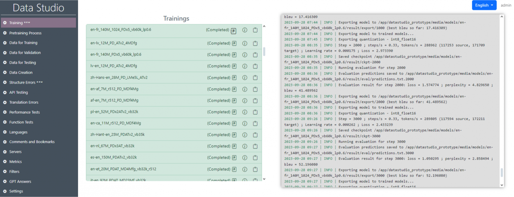
Task: Show info for en-fr_140M_PDx5_vb60k_lp0.6 row
Action: point(245,55)
